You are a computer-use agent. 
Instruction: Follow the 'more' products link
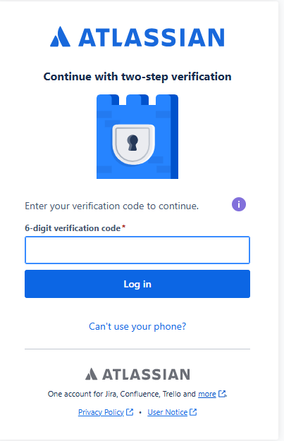point(207,394)
